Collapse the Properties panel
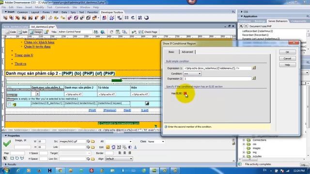 point(6,136)
